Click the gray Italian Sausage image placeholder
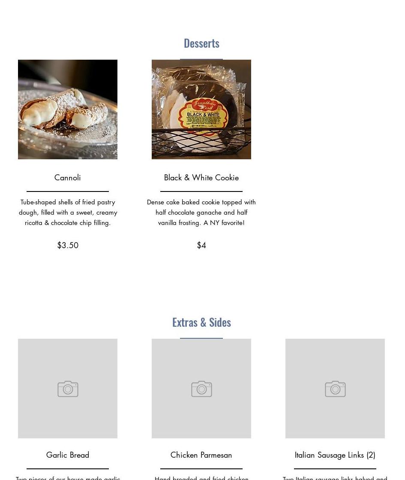Image resolution: width=405 pixels, height=480 pixels. (x=335, y=388)
